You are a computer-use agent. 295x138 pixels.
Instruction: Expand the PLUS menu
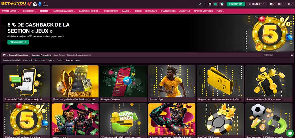220,11
